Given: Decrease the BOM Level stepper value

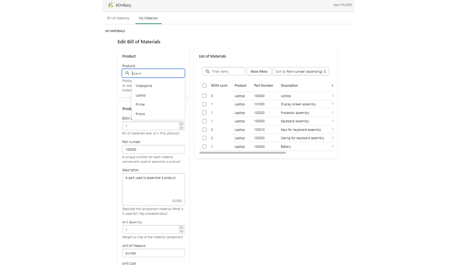Looking at the screenshot, I should point(181,128).
